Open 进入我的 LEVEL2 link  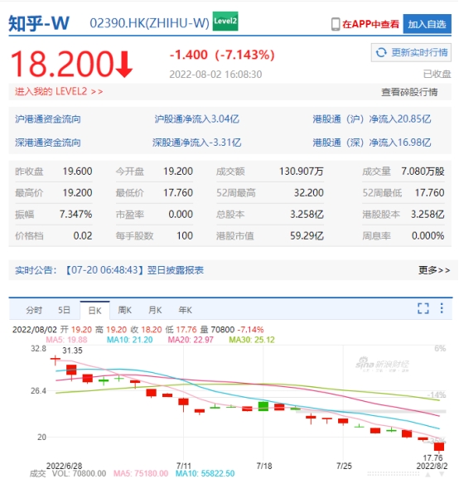click(59, 91)
